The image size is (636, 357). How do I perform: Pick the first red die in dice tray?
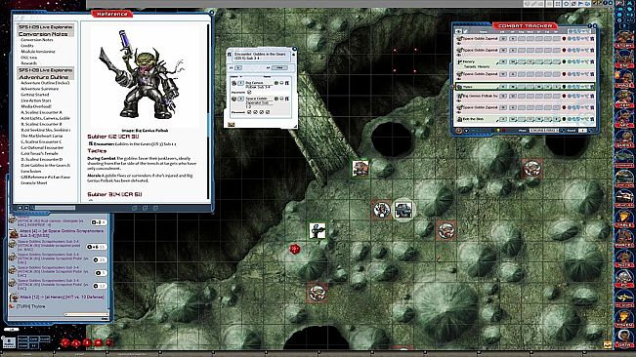pyautogui.click(x=65, y=342)
